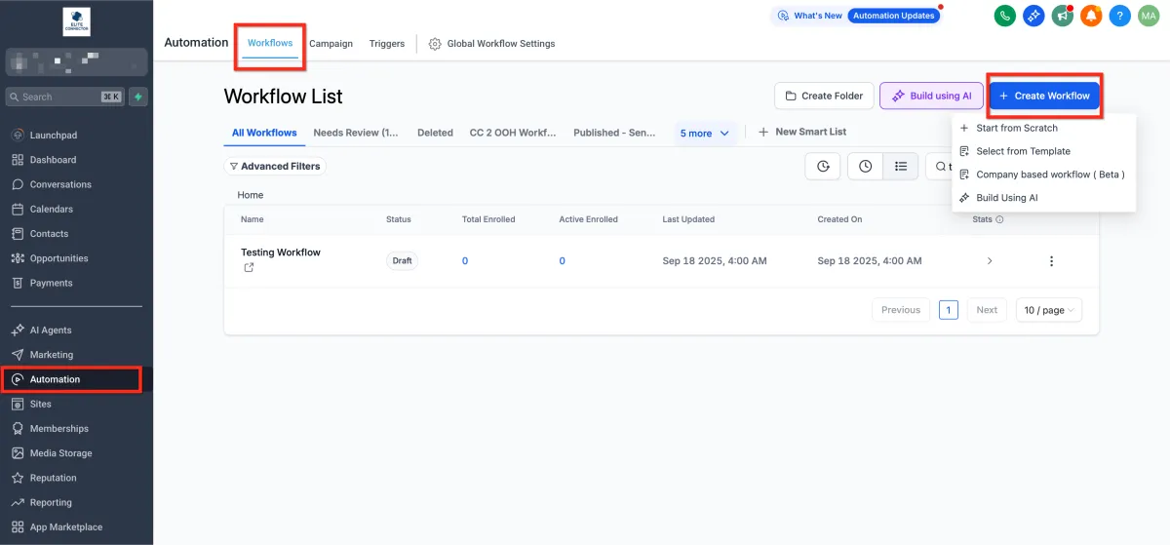Open Advanced Filters panel

coord(273,167)
